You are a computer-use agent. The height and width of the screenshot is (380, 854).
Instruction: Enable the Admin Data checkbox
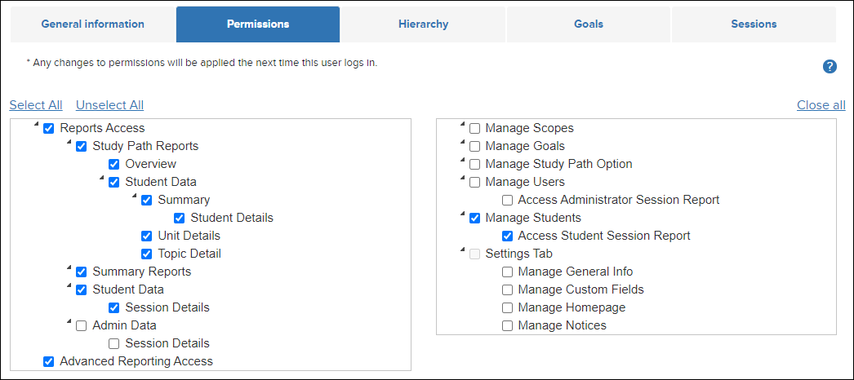pyautogui.click(x=81, y=325)
